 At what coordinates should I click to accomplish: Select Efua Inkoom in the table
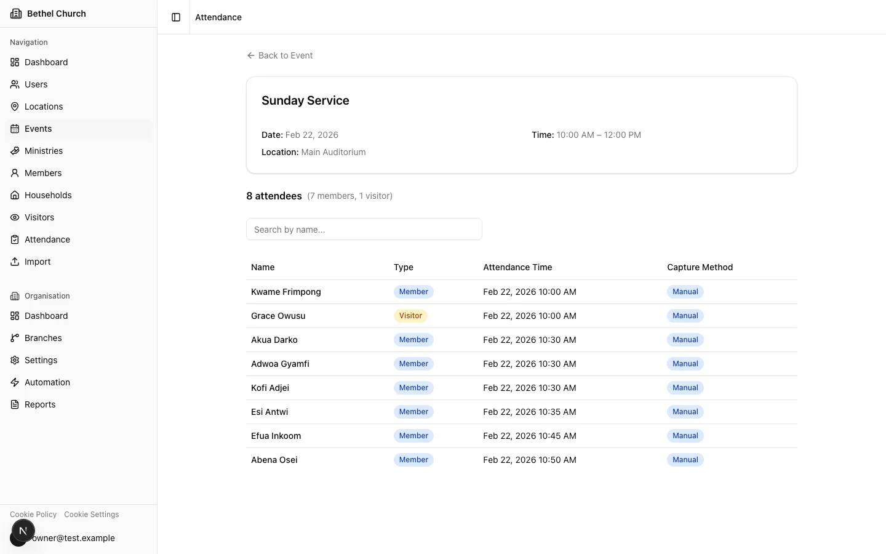coord(276,436)
